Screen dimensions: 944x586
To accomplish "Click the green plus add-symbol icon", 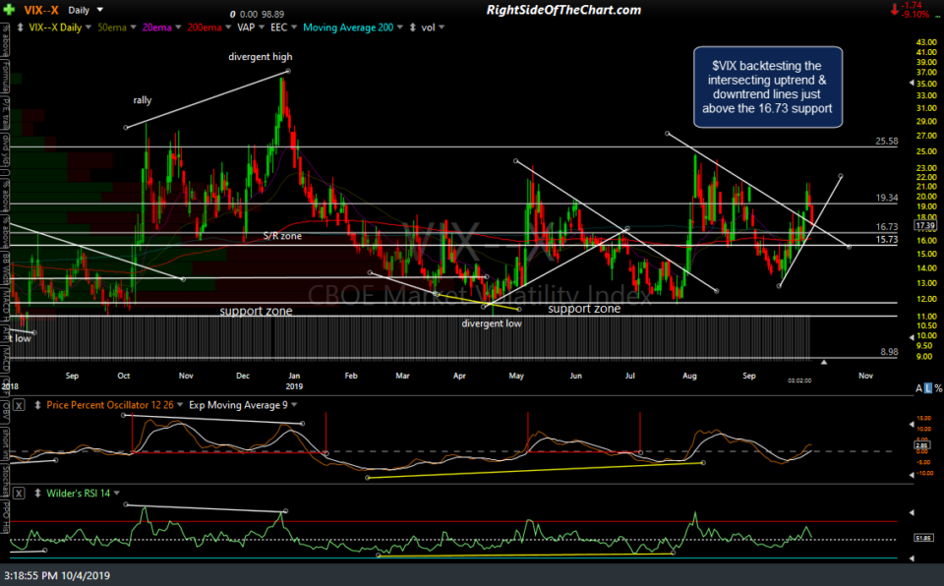I will click(x=8, y=8).
